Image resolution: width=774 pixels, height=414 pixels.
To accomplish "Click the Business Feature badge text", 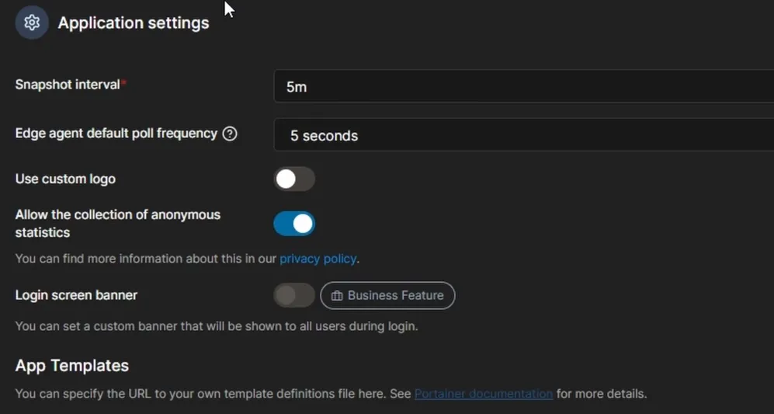I will click(x=395, y=295).
